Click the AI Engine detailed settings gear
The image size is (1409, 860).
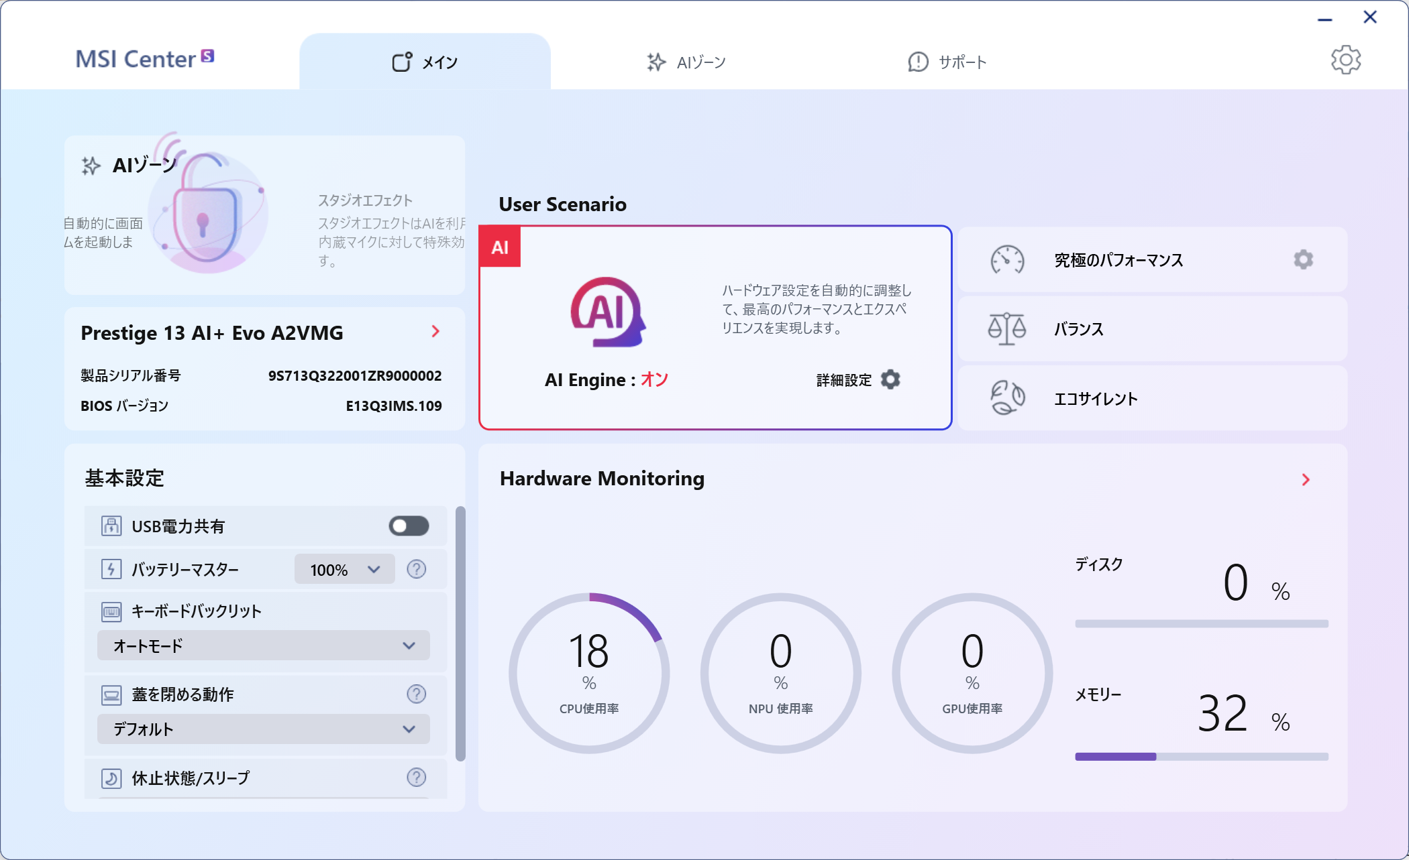[x=890, y=379]
